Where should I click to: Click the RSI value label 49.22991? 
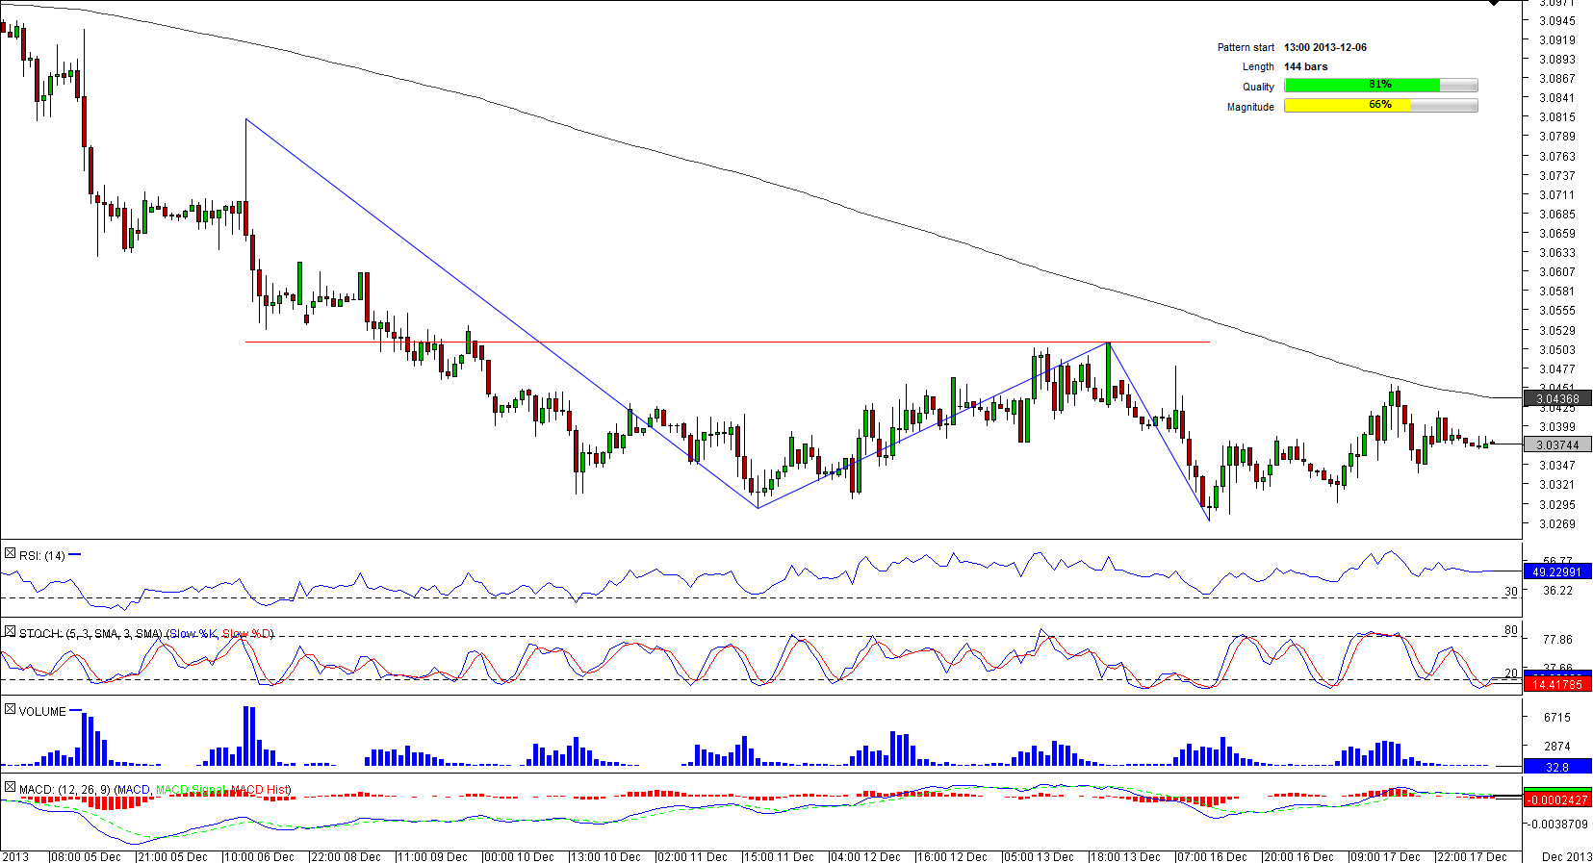pos(1556,572)
